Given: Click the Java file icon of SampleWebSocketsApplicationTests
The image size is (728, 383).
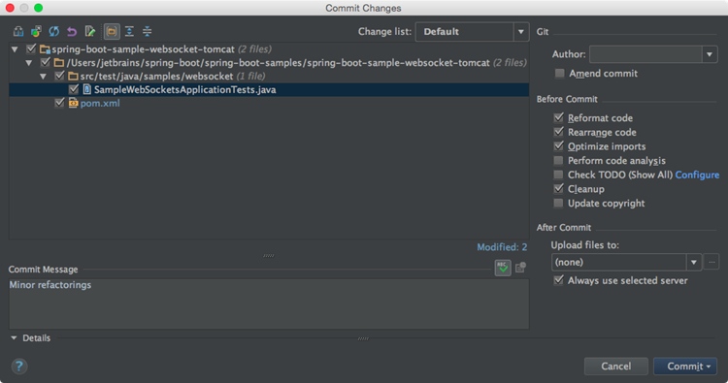Looking at the screenshot, I should click(x=86, y=89).
